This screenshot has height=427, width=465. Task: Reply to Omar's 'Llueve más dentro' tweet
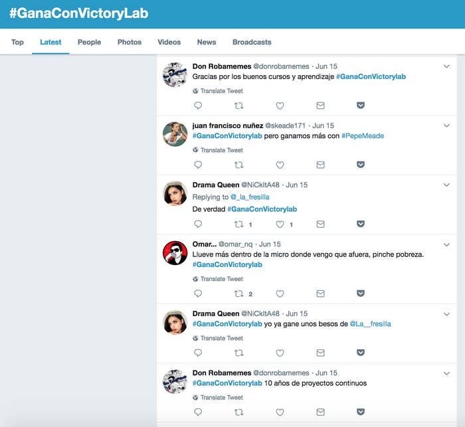[x=198, y=294]
